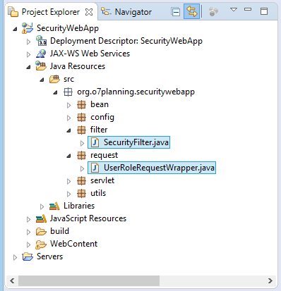Click the JAX-WS Web Services icon
The height and width of the screenshot is (291, 281).
(x=41, y=54)
